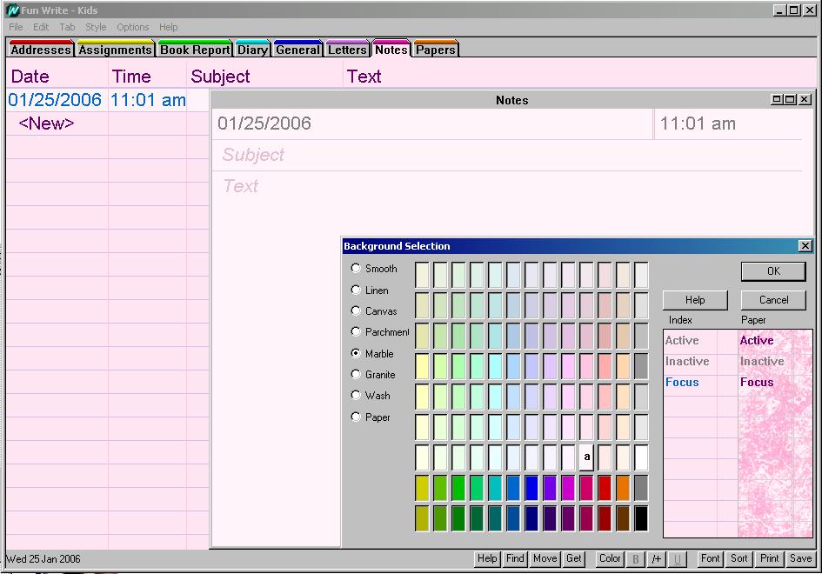Switch to the General tab

[x=297, y=49]
